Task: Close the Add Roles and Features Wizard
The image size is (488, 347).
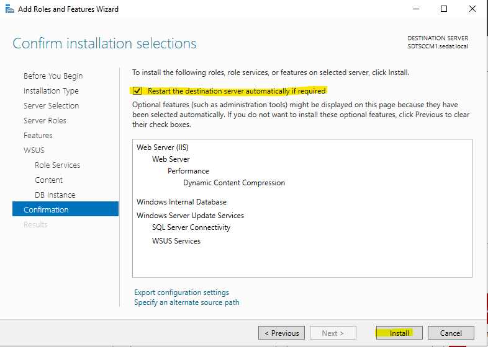Action: (472, 9)
